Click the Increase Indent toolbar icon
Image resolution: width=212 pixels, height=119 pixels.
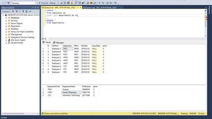pos(111,3)
